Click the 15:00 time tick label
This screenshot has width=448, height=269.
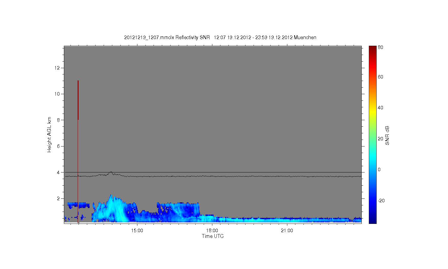137,230
